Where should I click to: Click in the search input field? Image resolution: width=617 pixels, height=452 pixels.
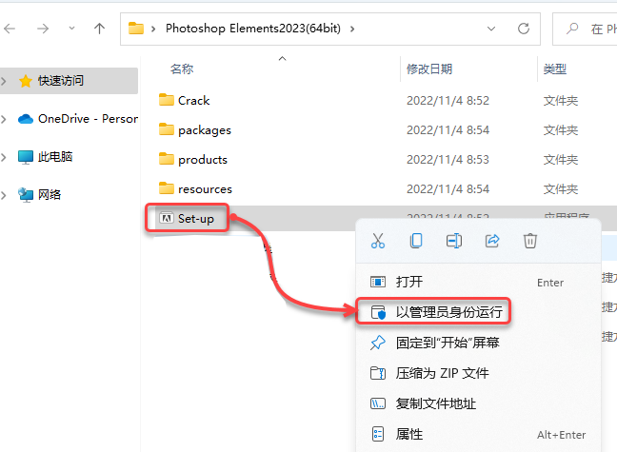pyautogui.click(x=586, y=29)
